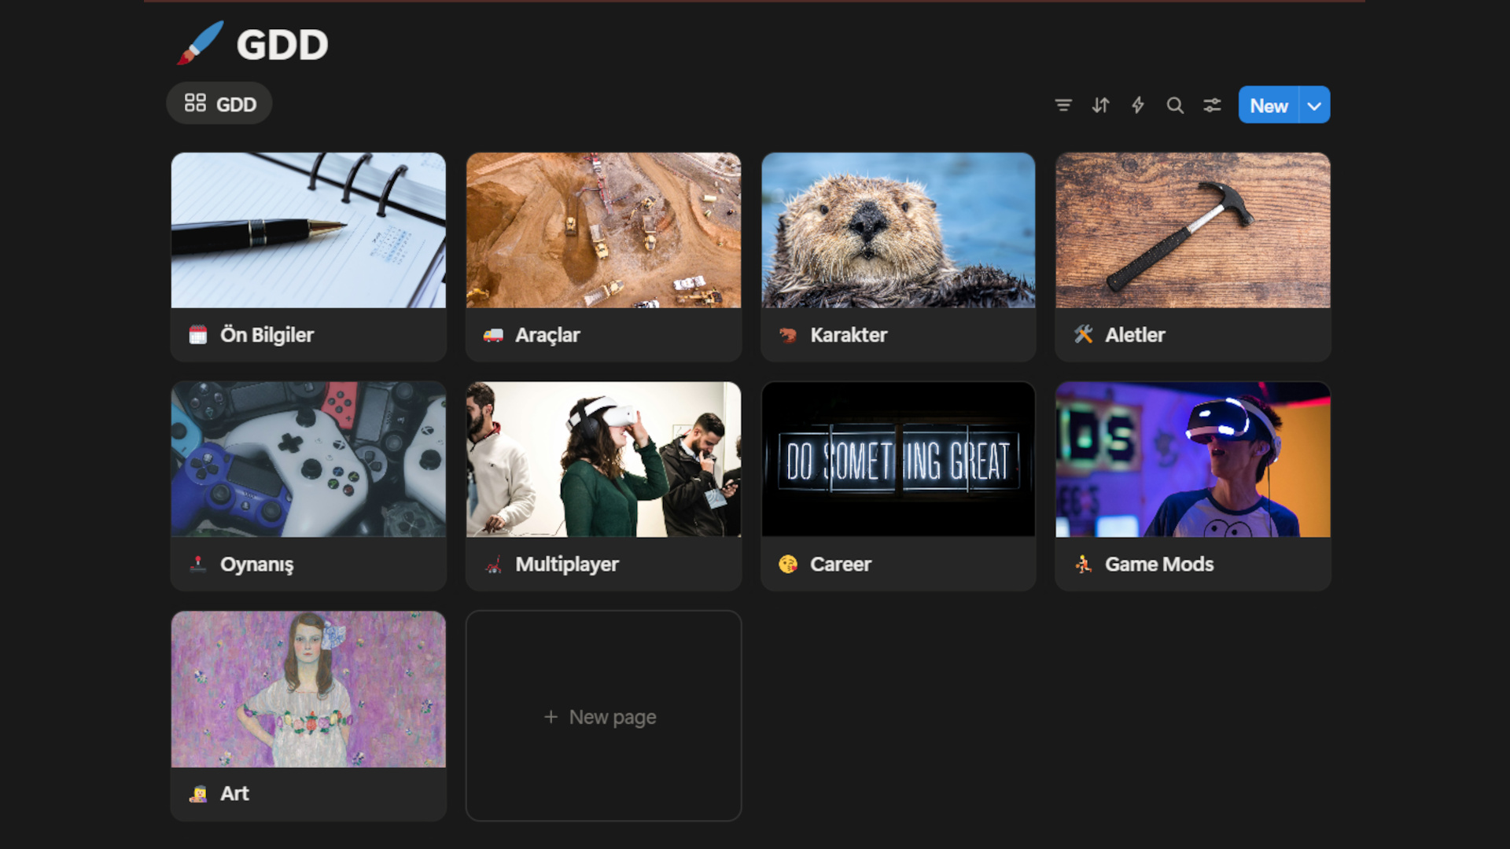Open the Multiplayer page title
The height and width of the screenshot is (849, 1510).
[x=566, y=564]
